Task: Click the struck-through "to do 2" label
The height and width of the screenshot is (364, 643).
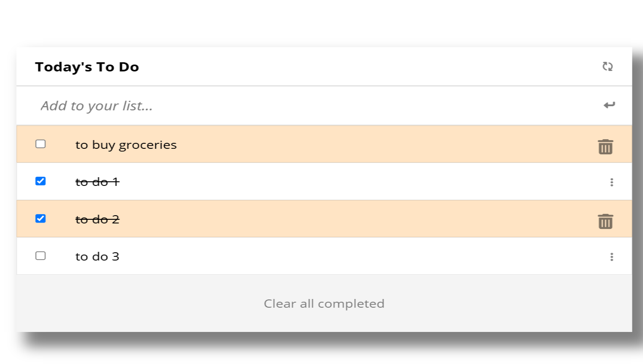Action: coord(97,220)
